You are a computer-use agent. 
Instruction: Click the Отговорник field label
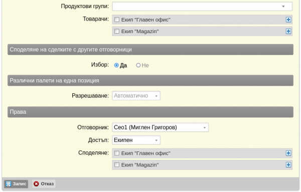point(93,127)
